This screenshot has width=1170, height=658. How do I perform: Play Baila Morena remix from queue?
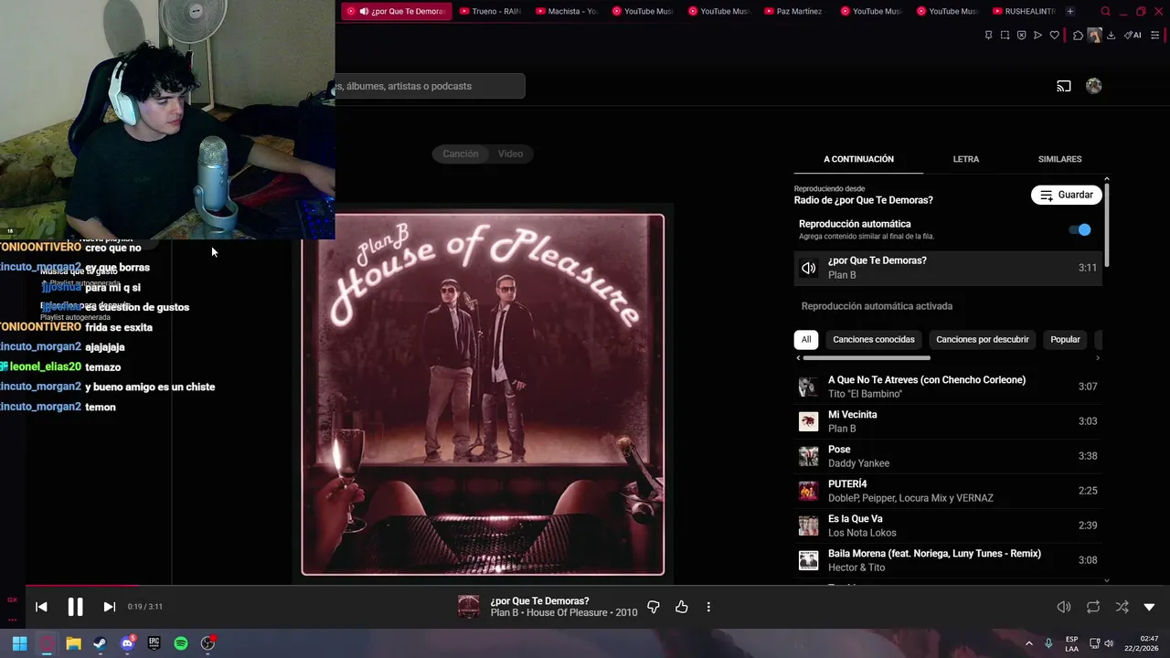(948, 560)
